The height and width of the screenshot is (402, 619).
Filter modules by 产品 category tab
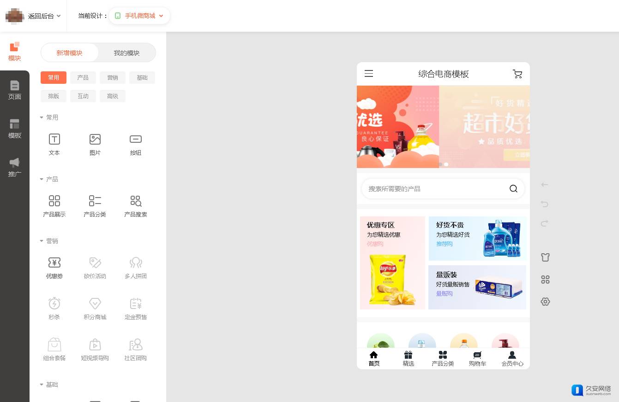click(x=83, y=78)
